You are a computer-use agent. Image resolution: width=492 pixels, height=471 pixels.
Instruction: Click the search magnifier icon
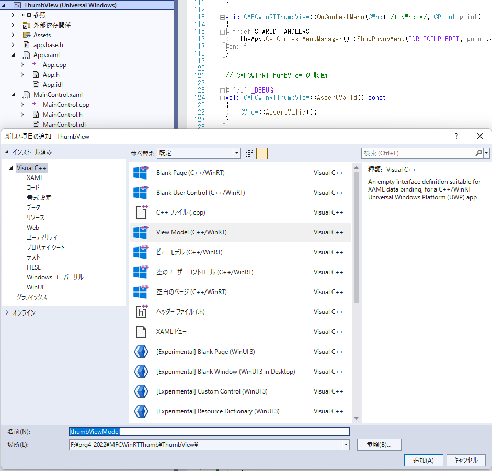click(478, 153)
